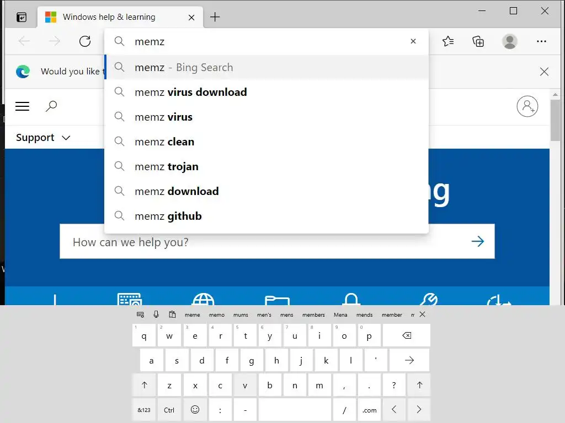Viewport: 565px width, 423px height.
Task: Tap the 'p' key
Action: (369, 335)
